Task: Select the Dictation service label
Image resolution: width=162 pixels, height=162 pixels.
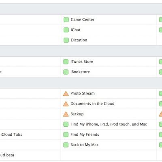Action: coord(79,40)
